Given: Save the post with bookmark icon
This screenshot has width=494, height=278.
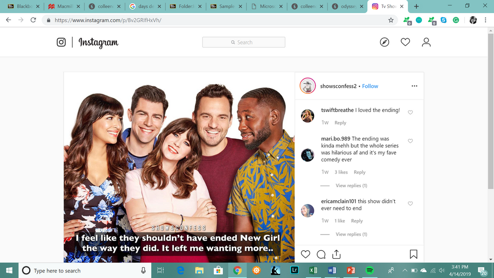Looking at the screenshot, I should pyautogui.click(x=413, y=254).
